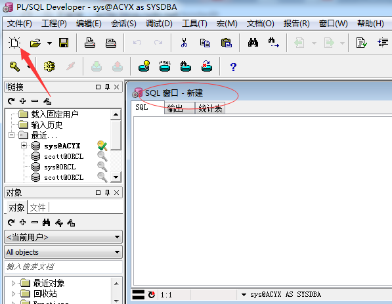Open the 宏(M) menu
Image resolution: width=392 pixels, height=304 pixels.
pyautogui.click(x=227, y=24)
